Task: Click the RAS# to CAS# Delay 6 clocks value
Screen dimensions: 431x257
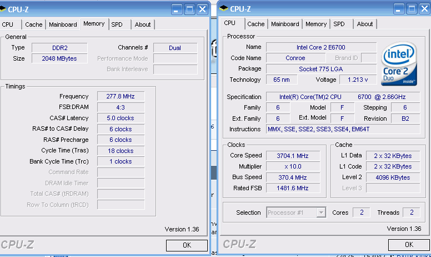Action: pyautogui.click(x=121, y=128)
